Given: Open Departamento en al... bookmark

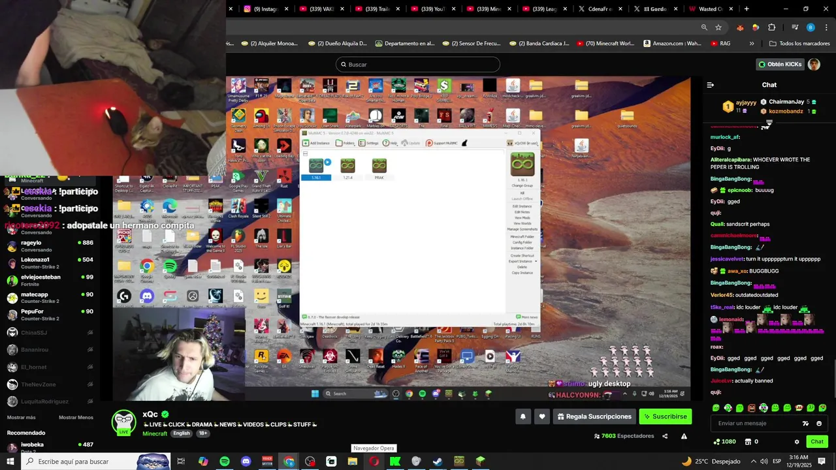Looking at the screenshot, I should click(405, 44).
